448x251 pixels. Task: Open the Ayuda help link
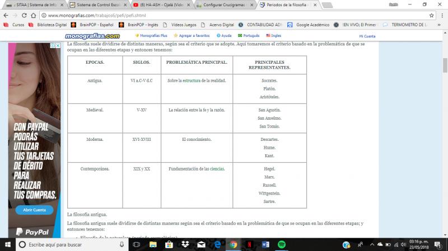pos(224,36)
